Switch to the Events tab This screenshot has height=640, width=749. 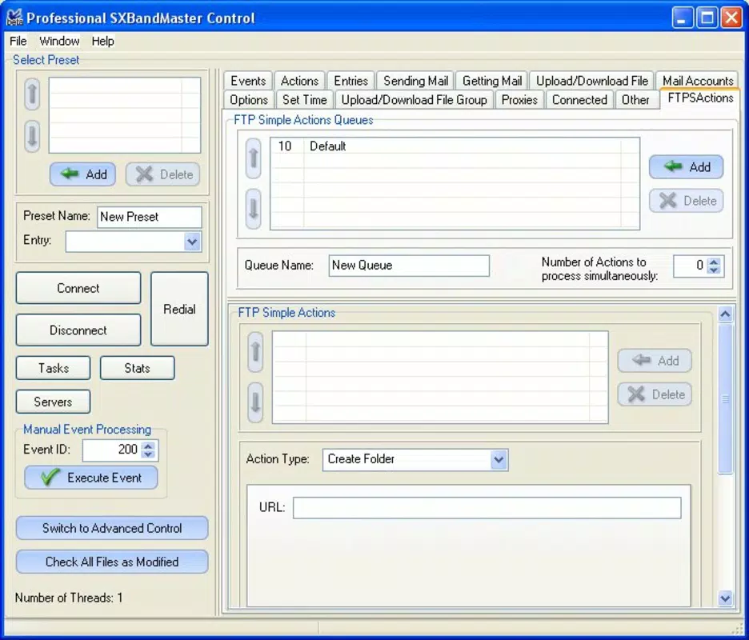pyautogui.click(x=248, y=81)
